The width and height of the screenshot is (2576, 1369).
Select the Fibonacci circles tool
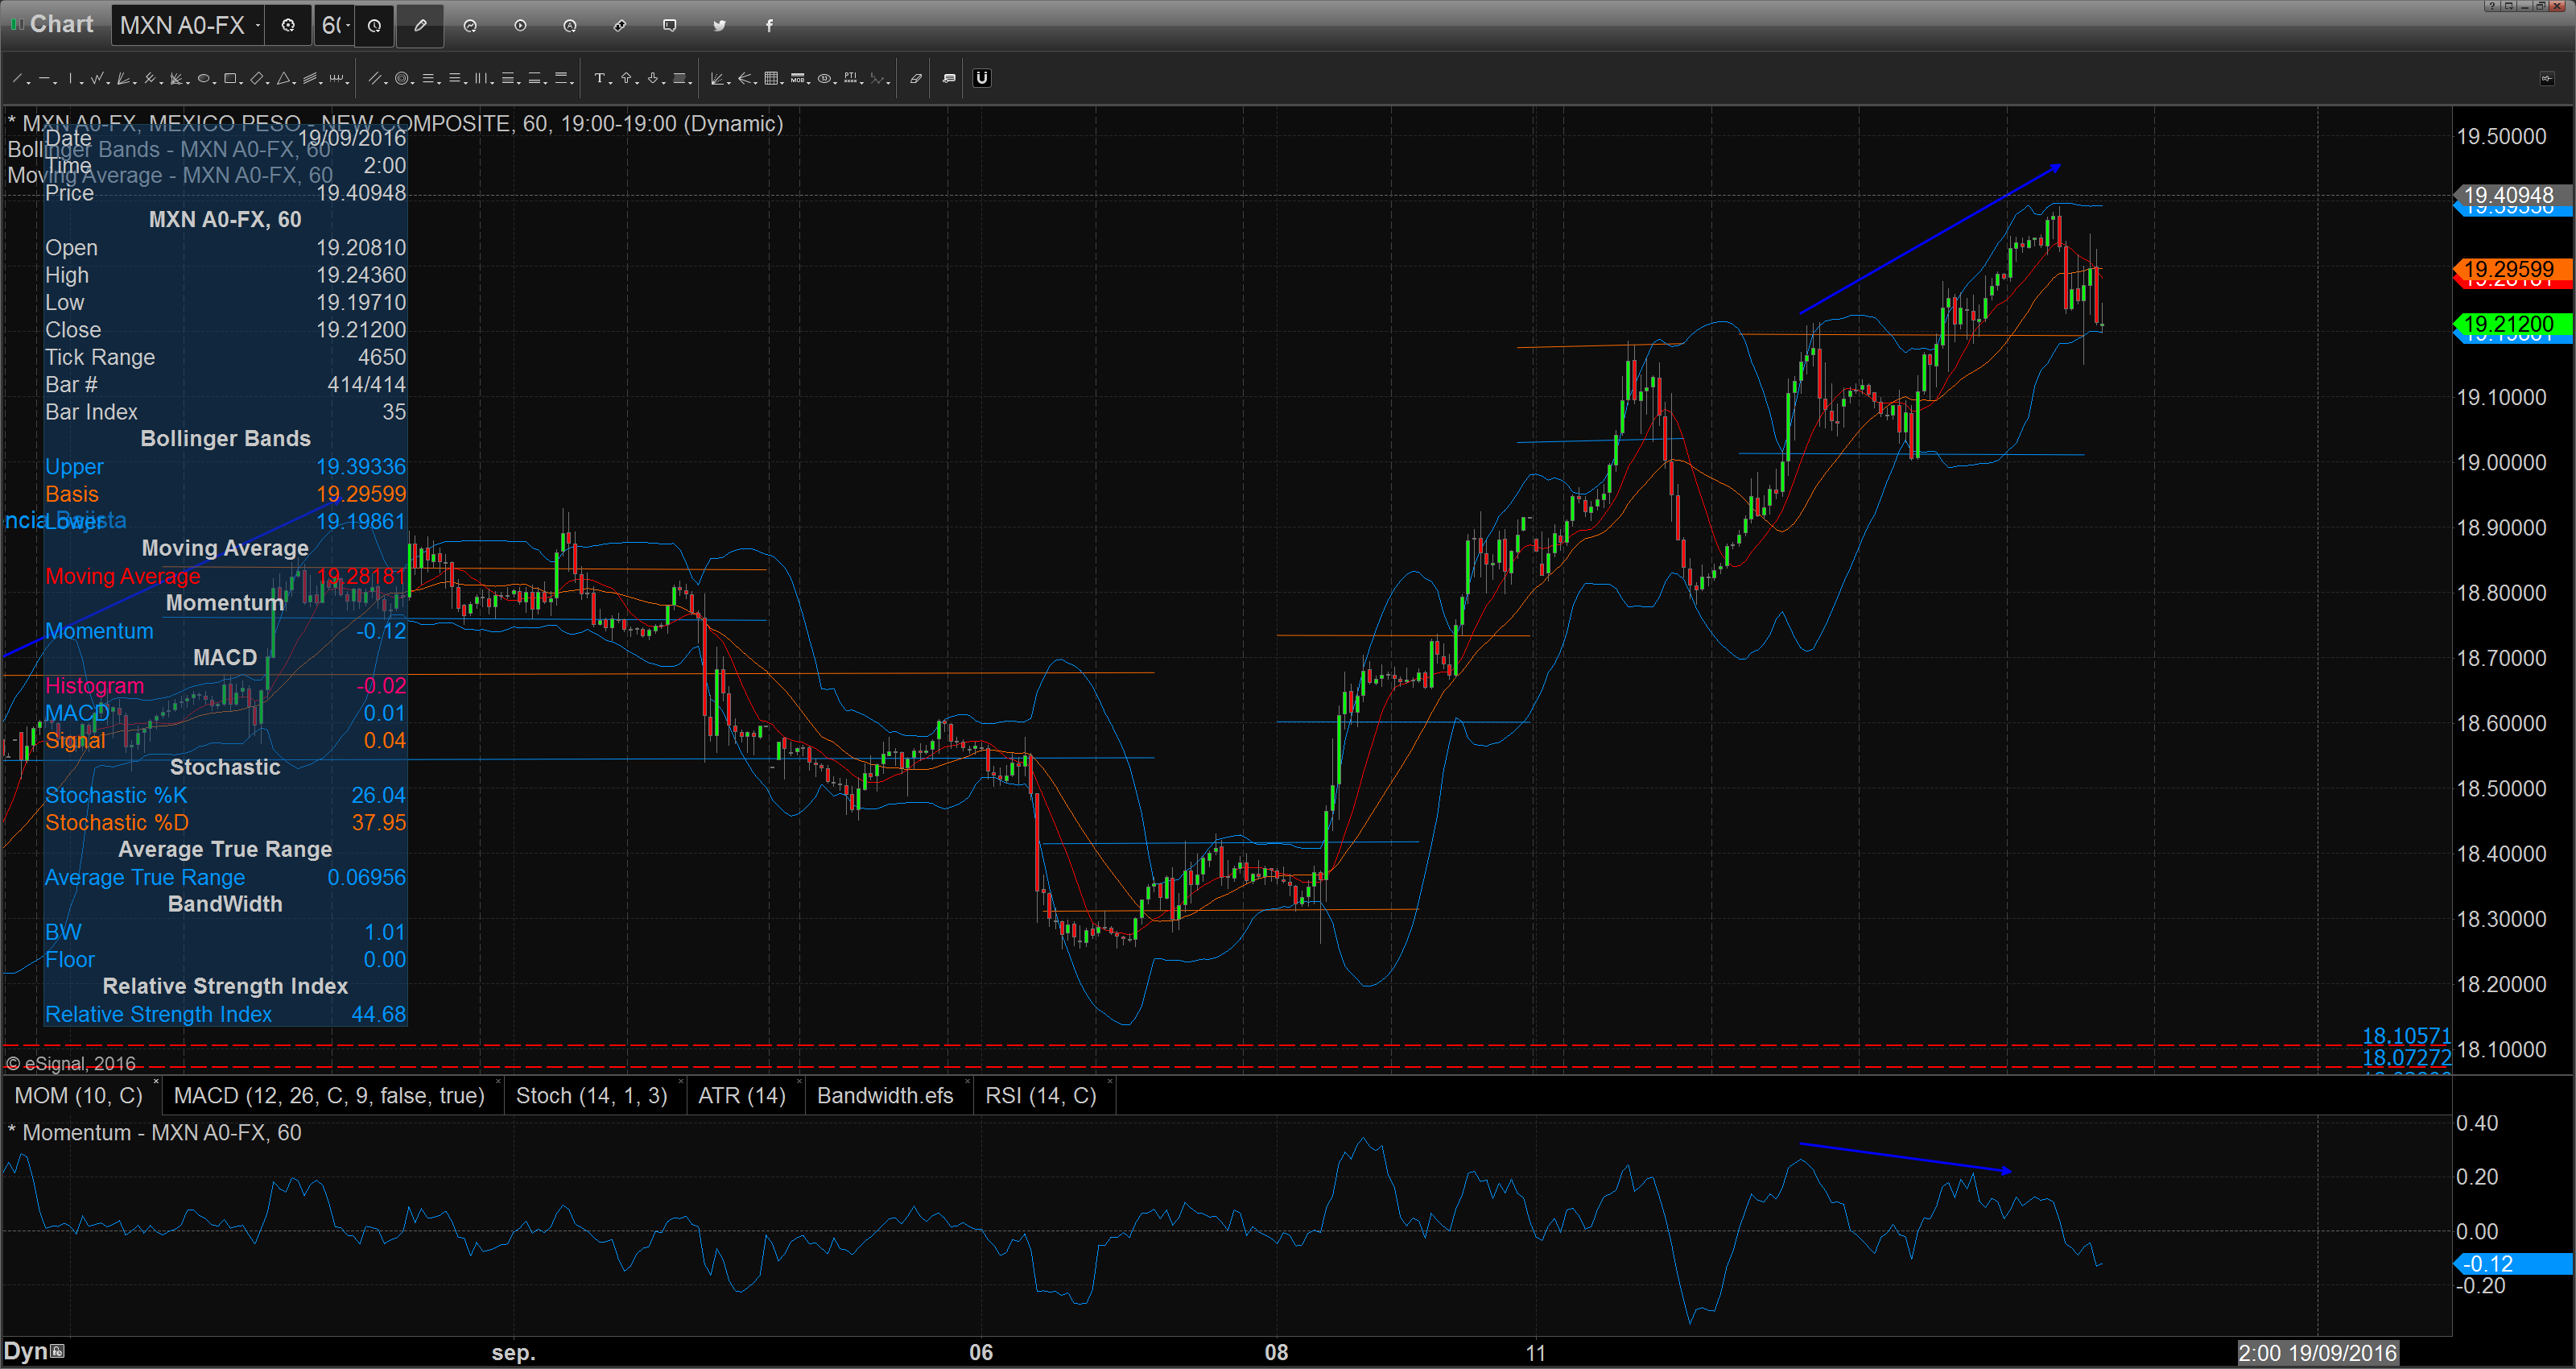coord(402,78)
